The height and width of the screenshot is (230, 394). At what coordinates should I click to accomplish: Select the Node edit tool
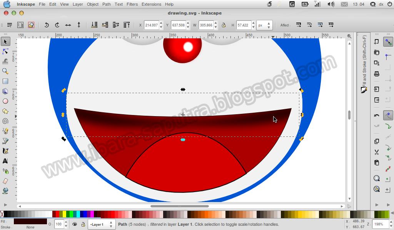5,51
